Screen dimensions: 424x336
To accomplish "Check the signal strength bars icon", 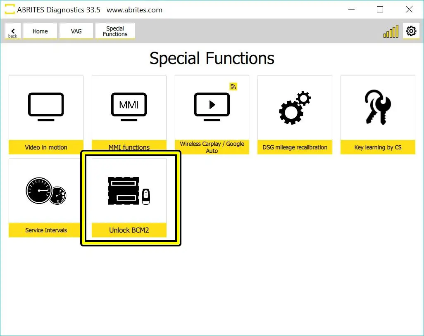I will click(391, 31).
